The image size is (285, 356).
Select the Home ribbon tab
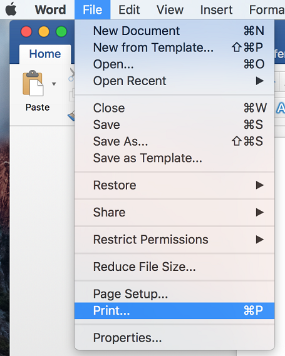click(x=45, y=54)
